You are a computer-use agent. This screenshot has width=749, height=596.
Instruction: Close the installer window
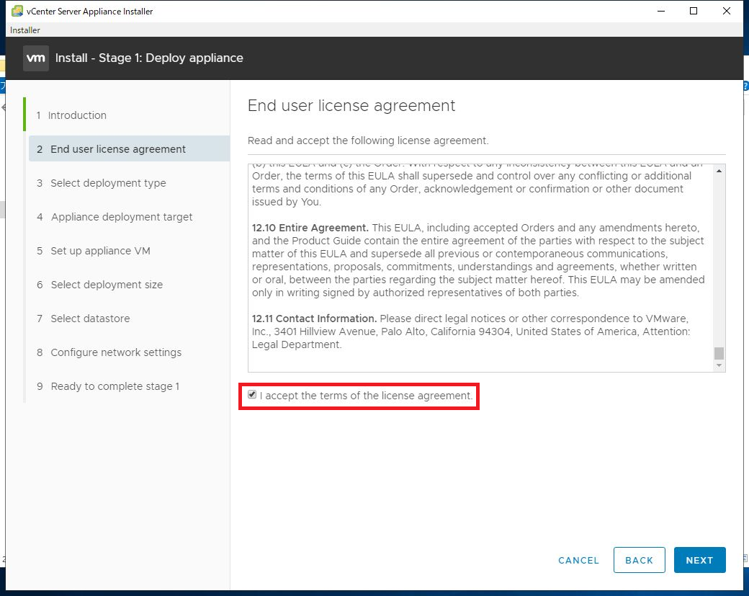click(x=727, y=11)
